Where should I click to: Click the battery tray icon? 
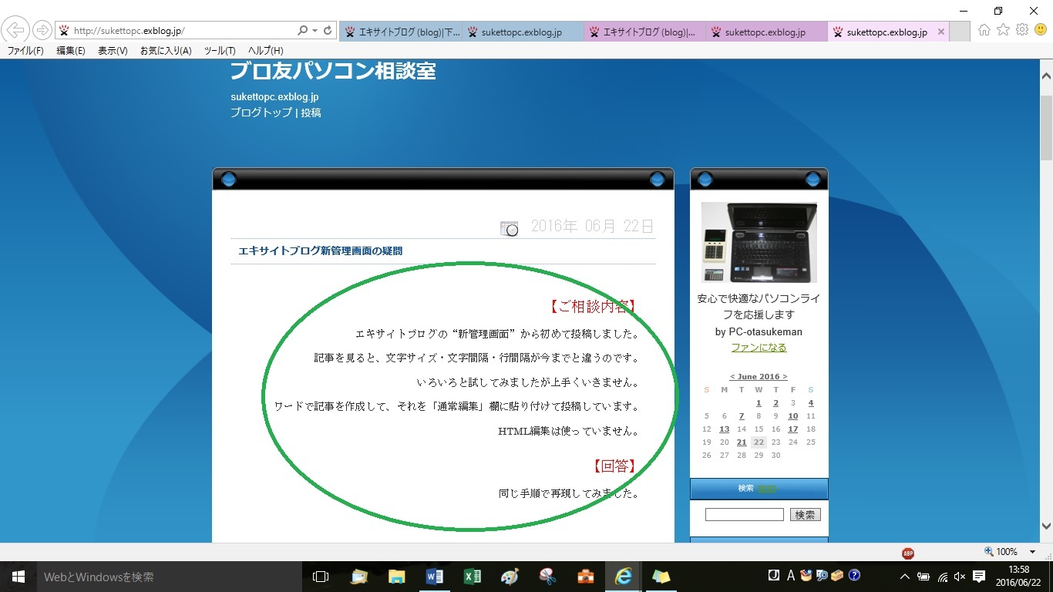point(923,577)
